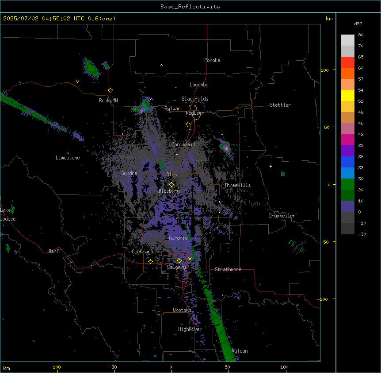
Task: Click the yellow diamond marker above Calgary
Action: 179,261
